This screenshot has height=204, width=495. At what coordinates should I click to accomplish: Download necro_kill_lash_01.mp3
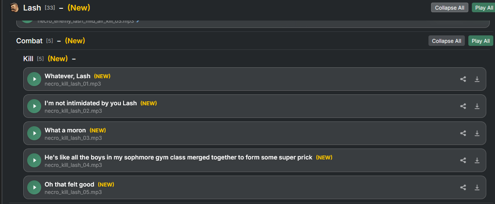pos(477,79)
